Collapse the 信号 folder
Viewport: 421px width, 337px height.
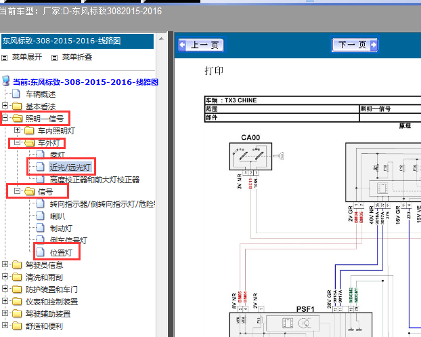click(17, 191)
